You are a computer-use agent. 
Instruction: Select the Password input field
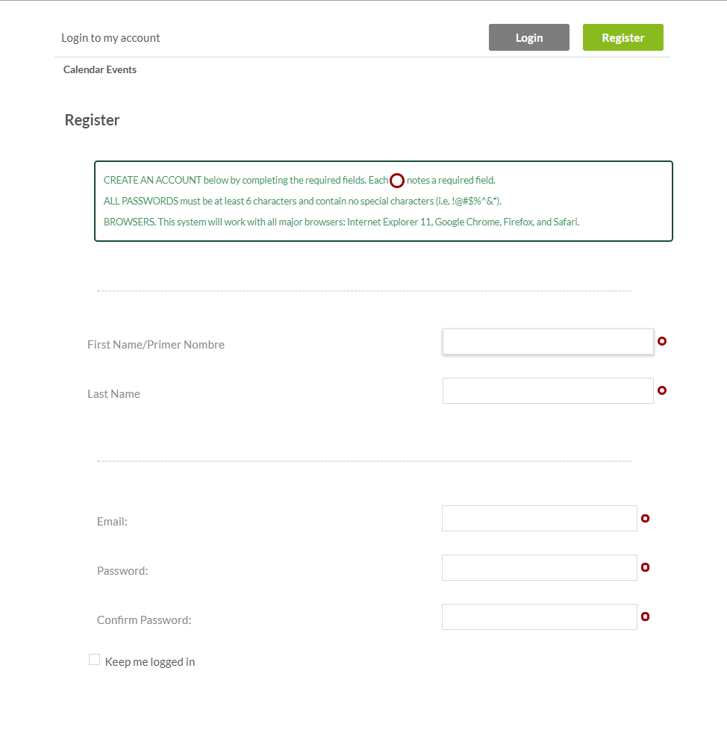539,568
